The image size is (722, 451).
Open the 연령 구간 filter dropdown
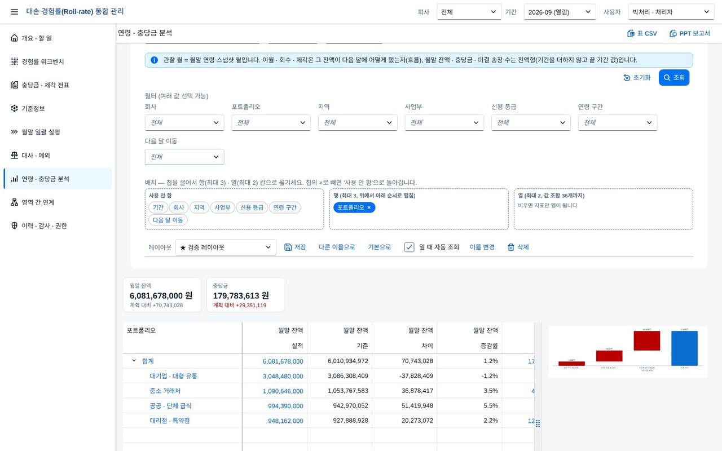point(618,122)
